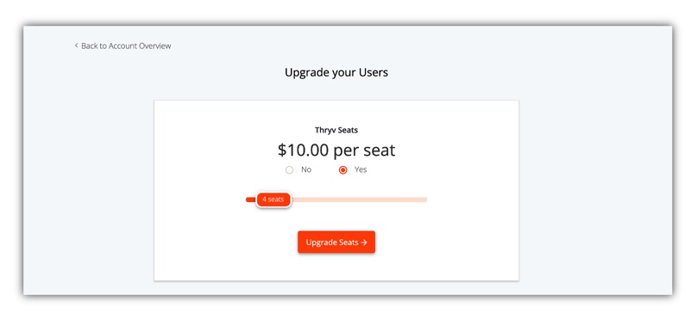Viewport: 697px width, 320px height.
Task: Click the back chevron icon
Action: (x=76, y=46)
